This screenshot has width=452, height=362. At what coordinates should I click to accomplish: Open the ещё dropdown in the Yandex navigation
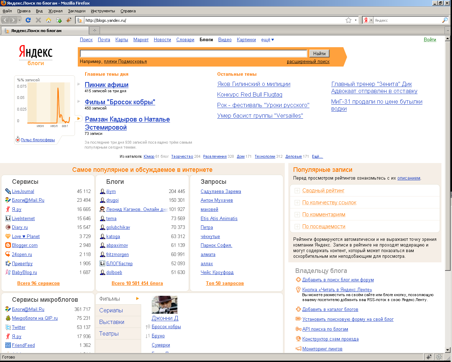[x=268, y=40]
